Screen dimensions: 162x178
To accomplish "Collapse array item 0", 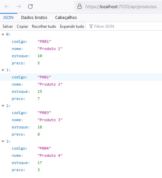I will (3, 34).
